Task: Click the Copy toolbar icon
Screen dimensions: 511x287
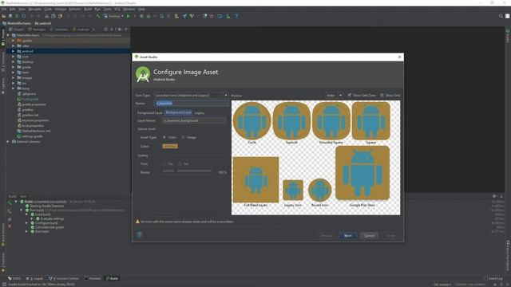Action: (x=53, y=16)
